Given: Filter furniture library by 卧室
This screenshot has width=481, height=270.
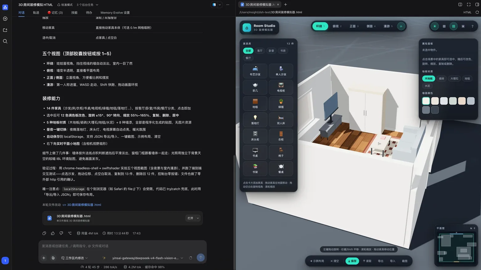Looking at the screenshot, I should [271, 51].
